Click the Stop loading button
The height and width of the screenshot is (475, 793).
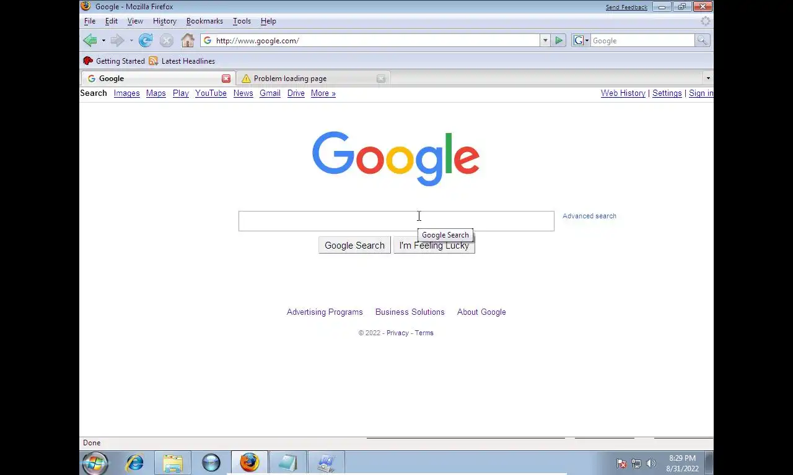coord(166,41)
